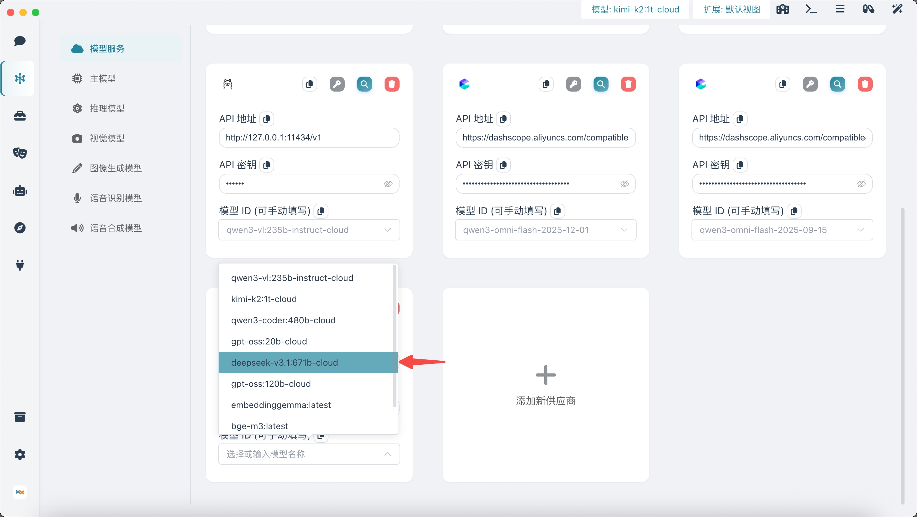Expand the qwen3-vl:235b-instruct-cloud model dropdown
Image resolution: width=917 pixels, height=517 pixels.
(388, 230)
